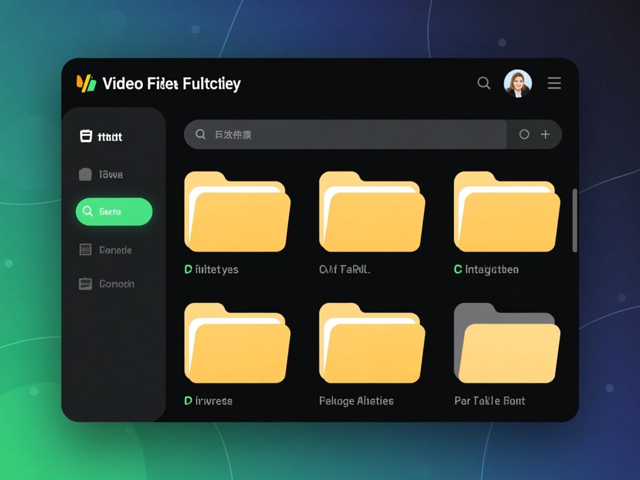The image size is (640, 480).
Task: Click the magnifier icon inside search field
Action: point(201,134)
